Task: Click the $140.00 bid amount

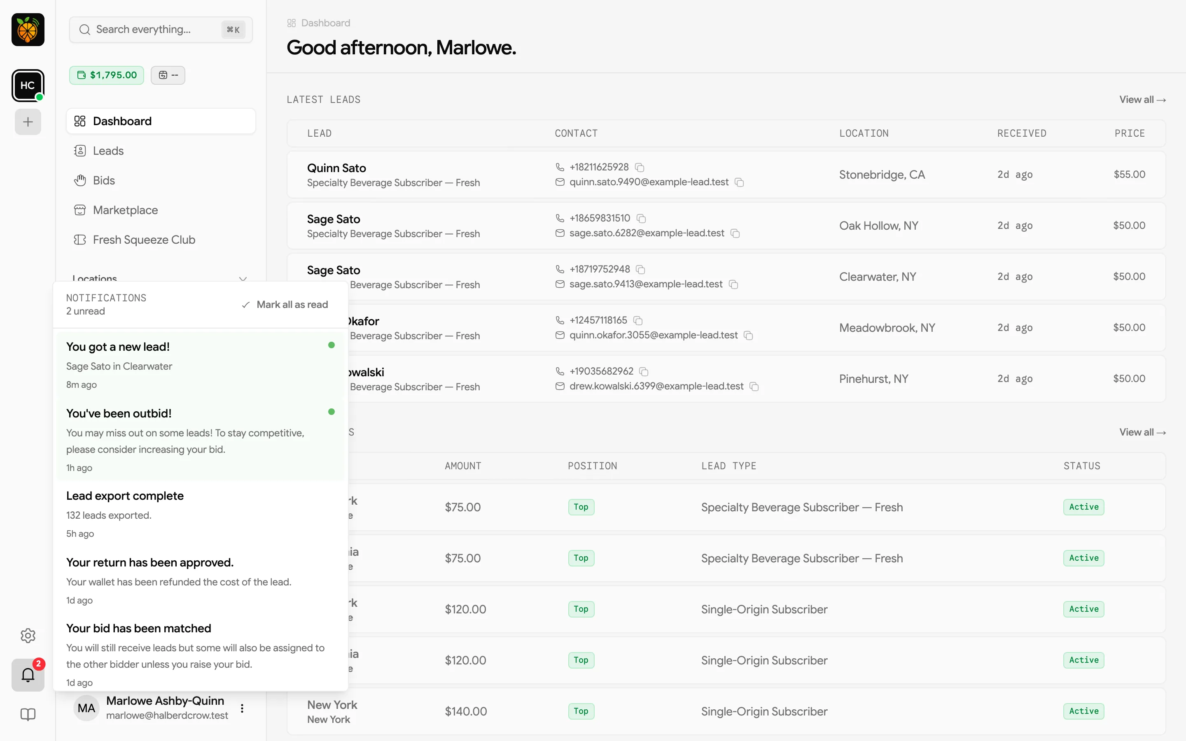Action: [x=466, y=711]
